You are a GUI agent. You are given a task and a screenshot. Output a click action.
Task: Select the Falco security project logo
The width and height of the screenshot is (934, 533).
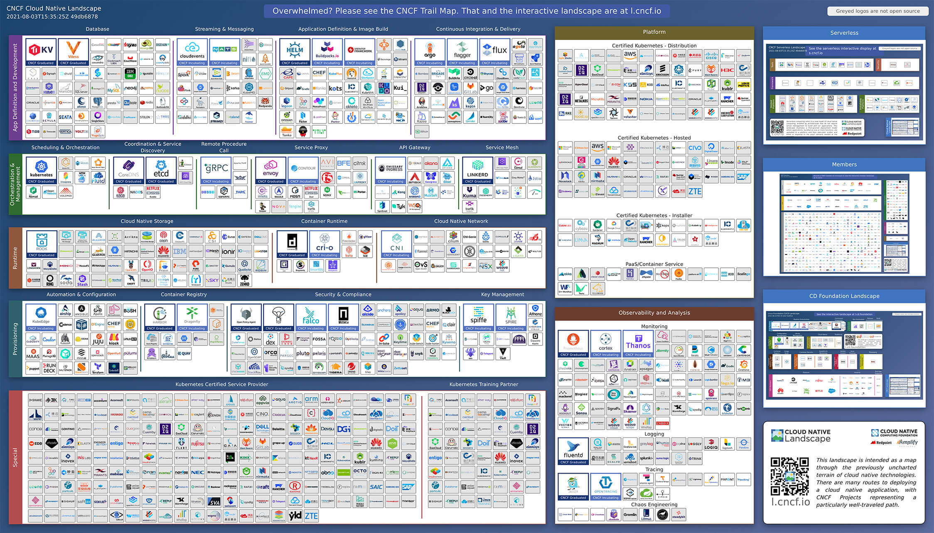pos(311,317)
